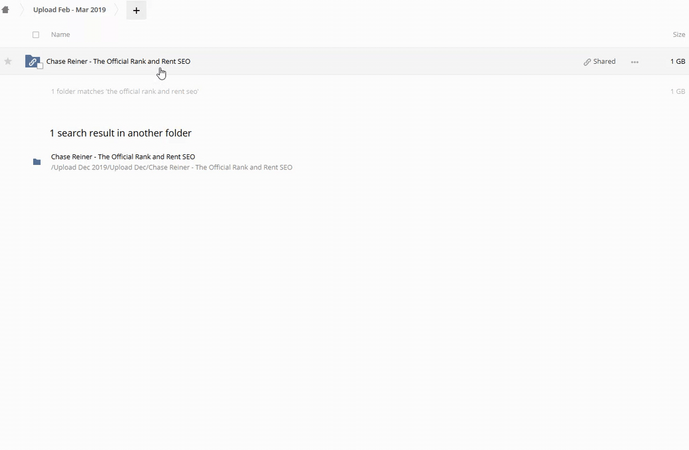The image size is (689, 450).
Task: Click the small folder icon of the search result
Action: pos(37,162)
